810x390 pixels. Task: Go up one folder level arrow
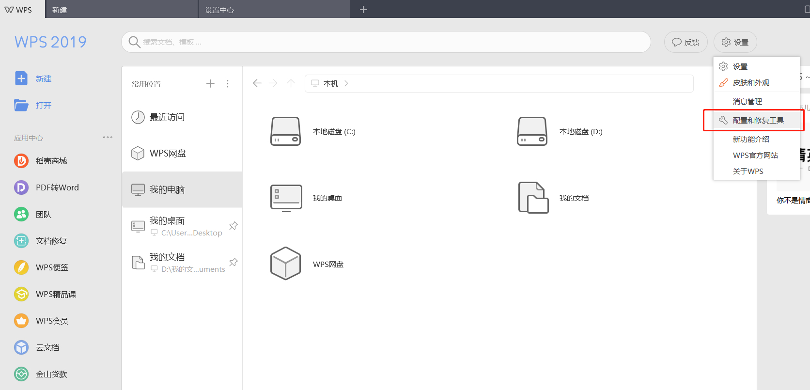pyautogui.click(x=291, y=83)
